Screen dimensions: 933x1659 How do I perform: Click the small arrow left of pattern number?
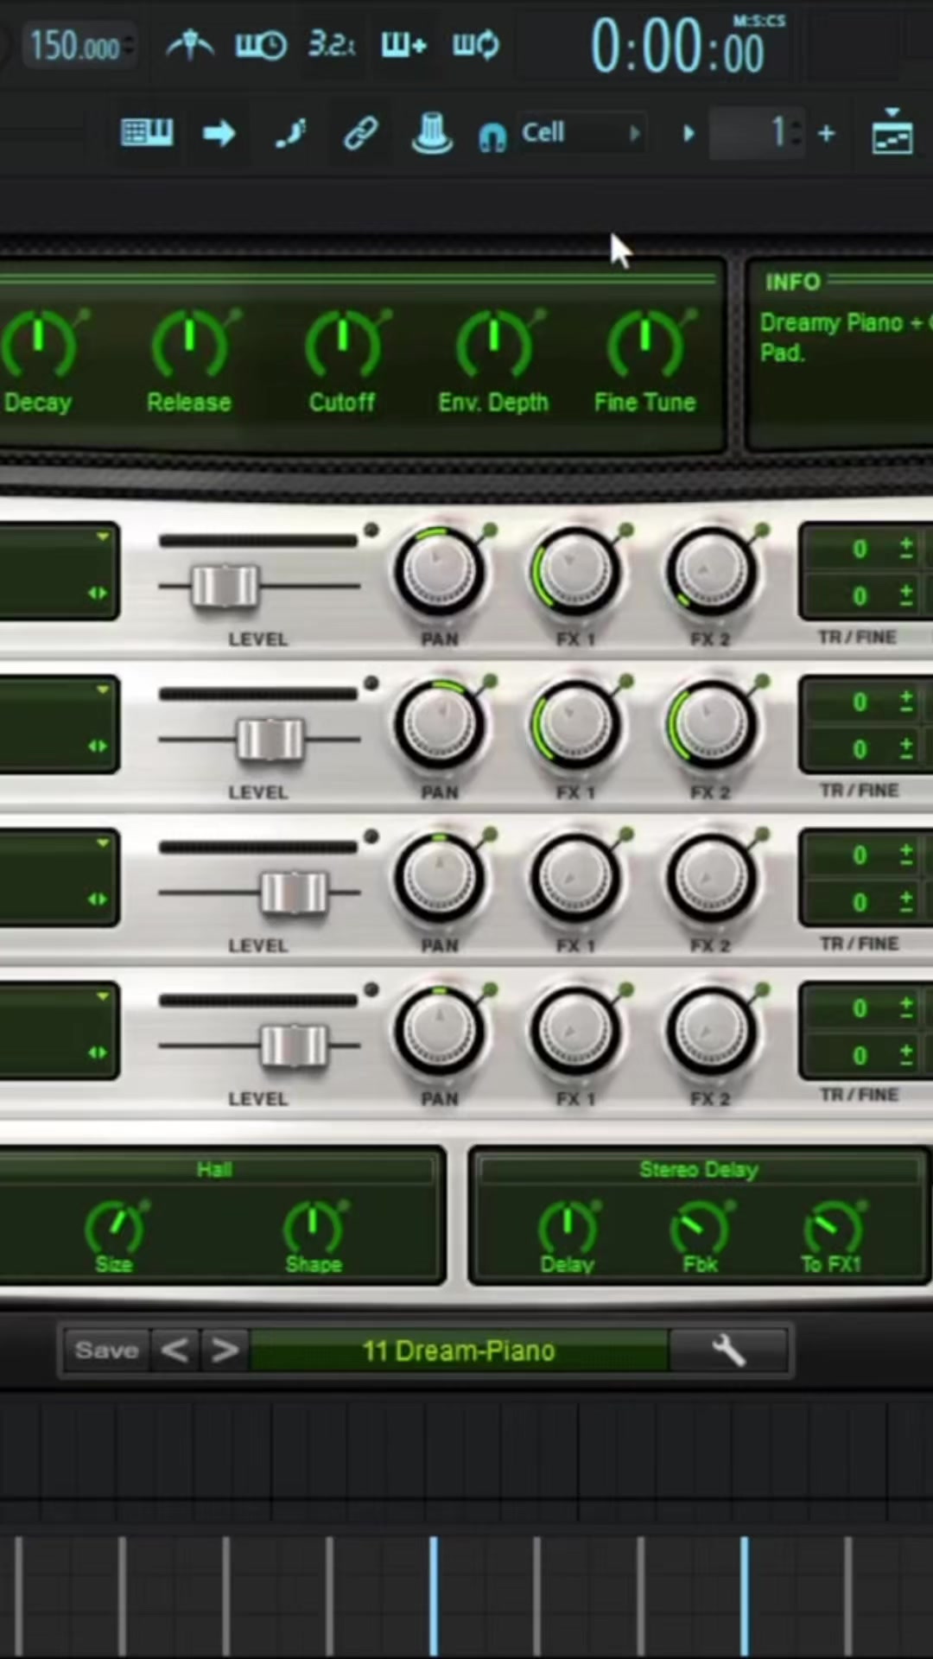689,134
